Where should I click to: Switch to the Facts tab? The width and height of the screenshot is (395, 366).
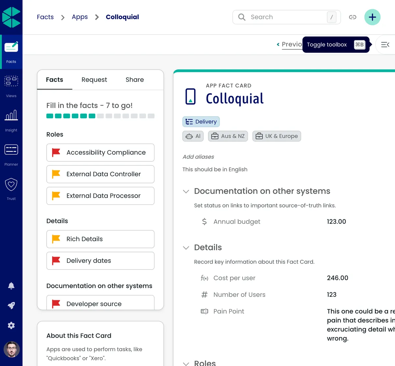(x=55, y=80)
